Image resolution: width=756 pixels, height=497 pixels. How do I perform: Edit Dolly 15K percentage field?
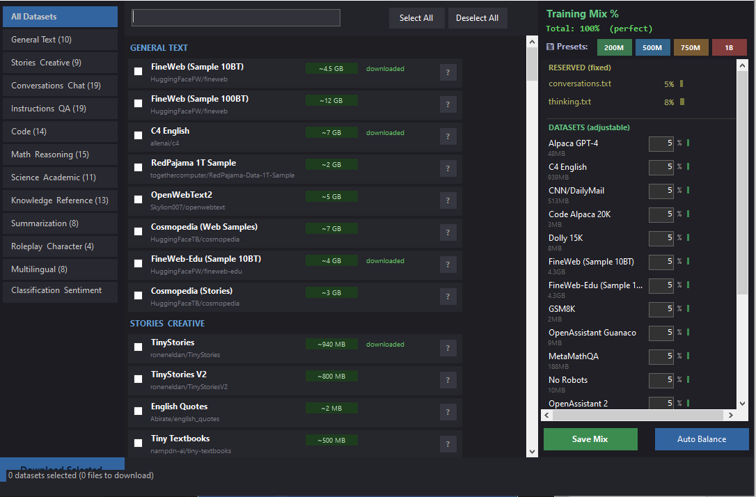coord(661,238)
